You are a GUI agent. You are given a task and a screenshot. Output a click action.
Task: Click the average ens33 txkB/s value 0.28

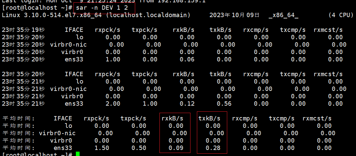pos(213,148)
